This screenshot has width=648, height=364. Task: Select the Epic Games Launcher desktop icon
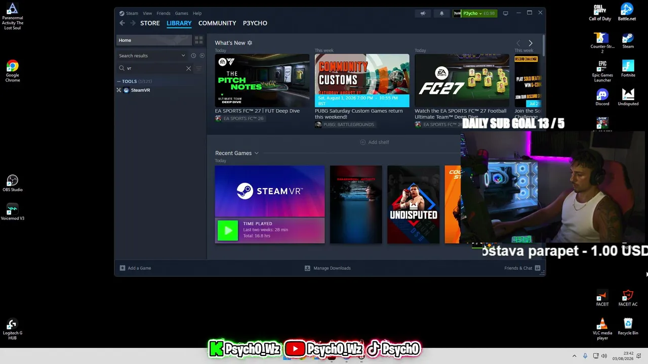click(602, 72)
